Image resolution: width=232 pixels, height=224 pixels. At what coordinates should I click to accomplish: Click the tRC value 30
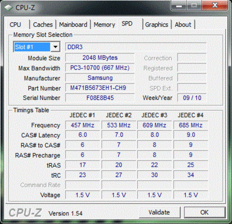tap(154, 175)
